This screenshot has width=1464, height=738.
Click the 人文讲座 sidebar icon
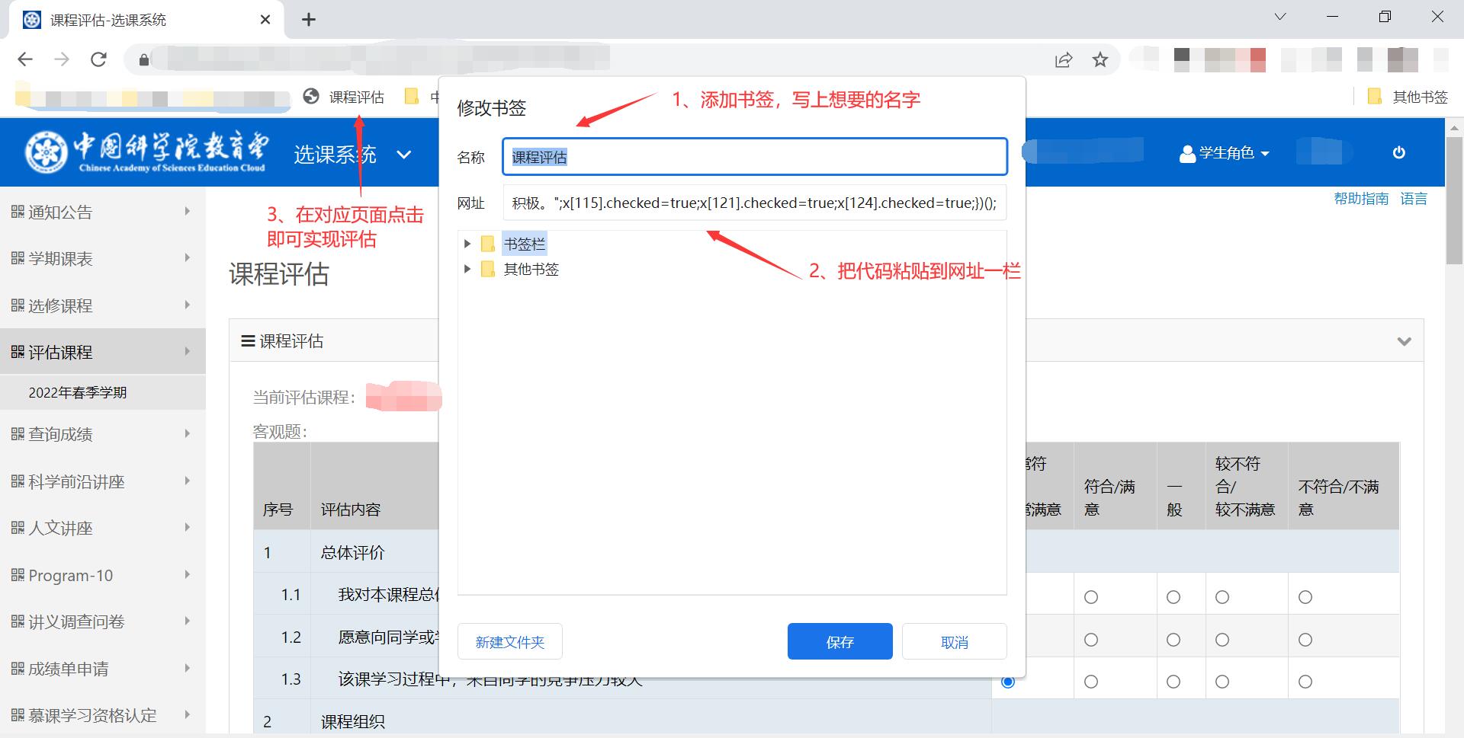(x=17, y=527)
